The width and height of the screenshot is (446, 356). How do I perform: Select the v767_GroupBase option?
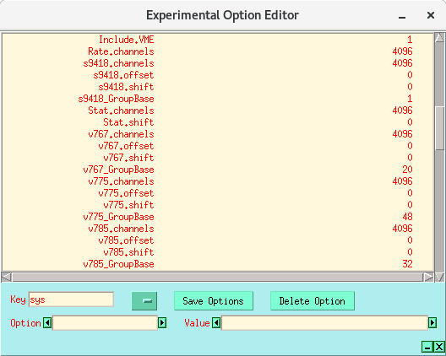click(118, 170)
